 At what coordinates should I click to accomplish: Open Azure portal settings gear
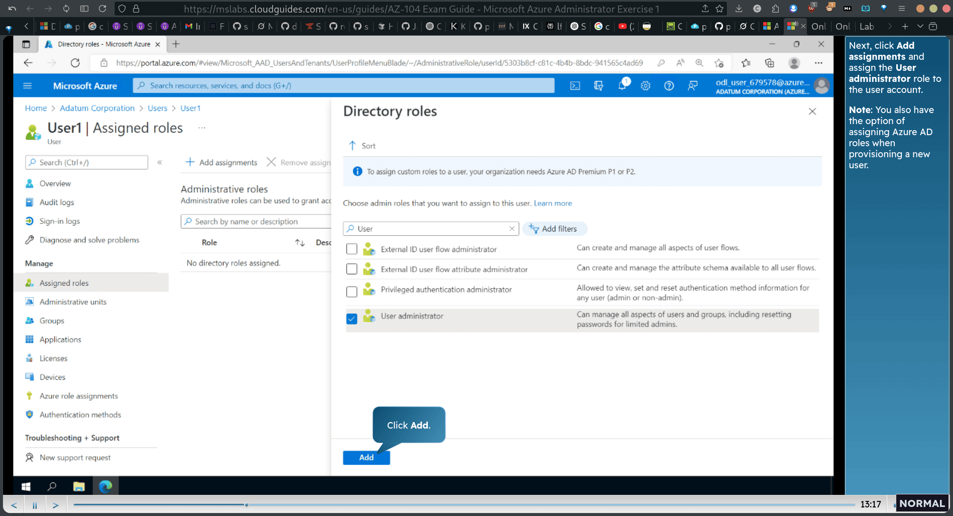pos(645,86)
